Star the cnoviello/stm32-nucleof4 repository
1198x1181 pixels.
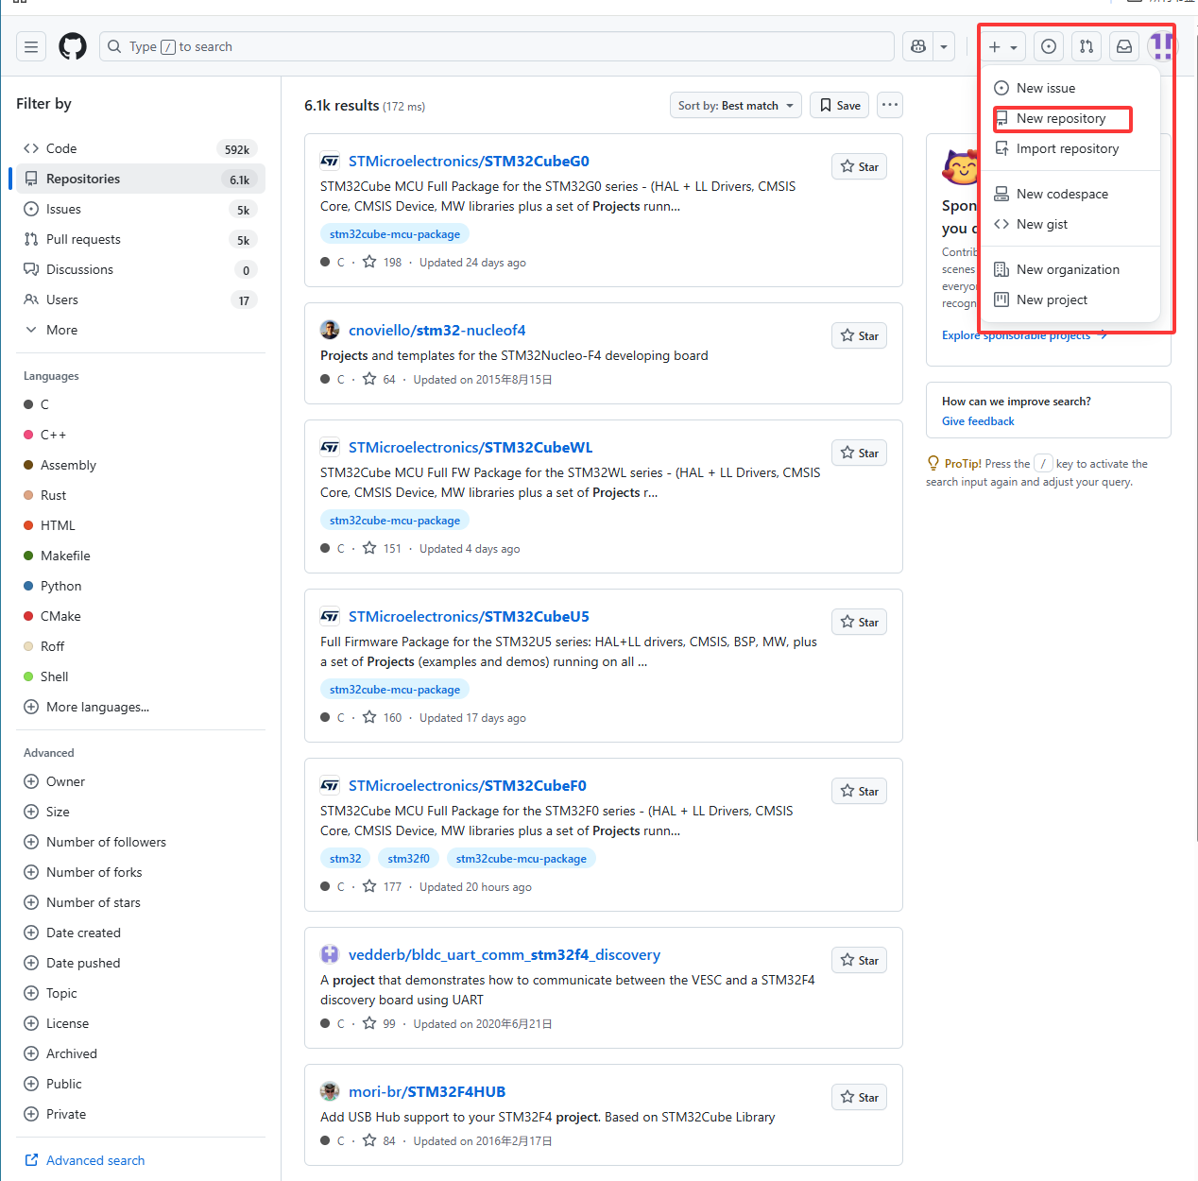pyautogui.click(x=859, y=336)
